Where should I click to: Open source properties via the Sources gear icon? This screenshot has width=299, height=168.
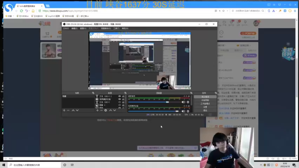(x=106, y=110)
